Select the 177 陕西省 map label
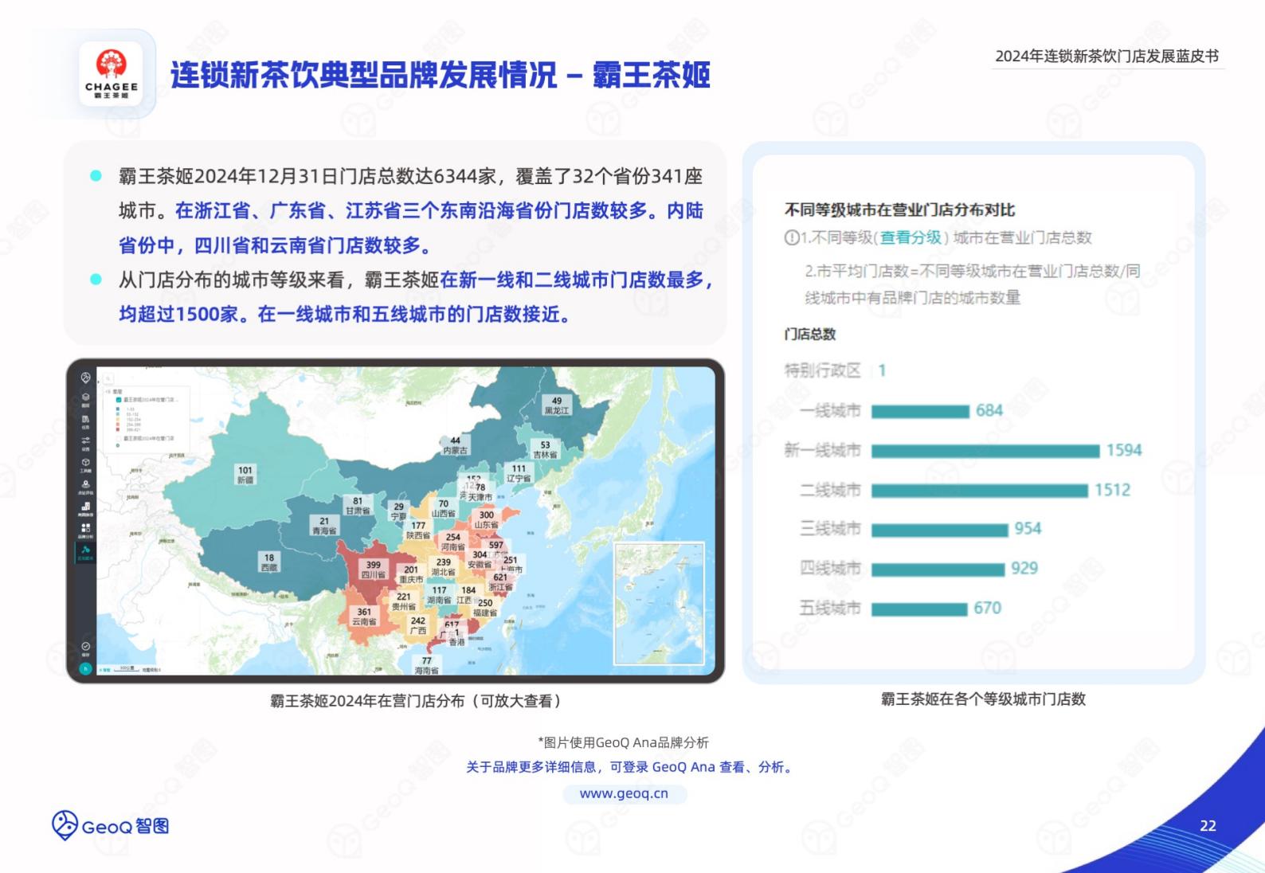Image resolution: width=1265 pixels, height=873 pixels. 418,530
